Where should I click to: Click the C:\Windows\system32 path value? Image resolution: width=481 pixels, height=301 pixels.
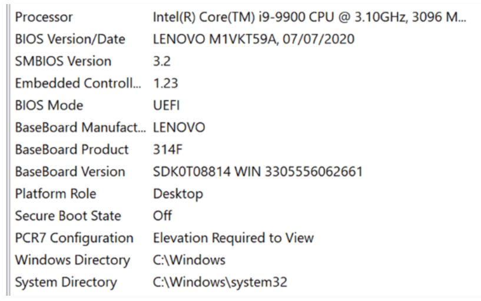[220, 282]
